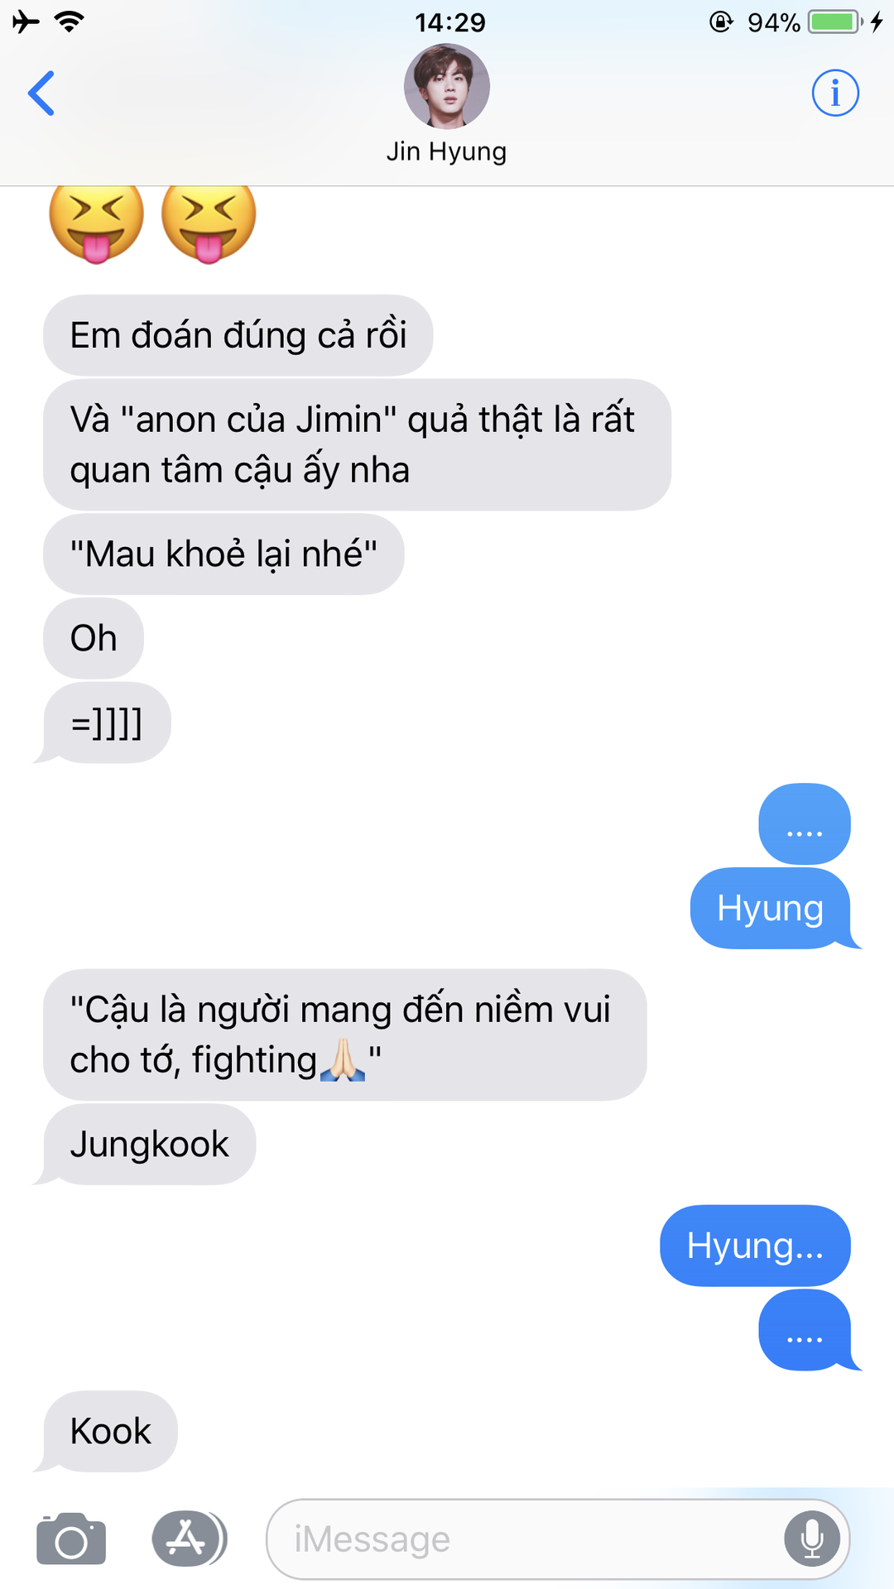The height and width of the screenshot is (1589, 894).
Task: Tap the Jin Hyung name label
Action: click(x=447, y=151)
